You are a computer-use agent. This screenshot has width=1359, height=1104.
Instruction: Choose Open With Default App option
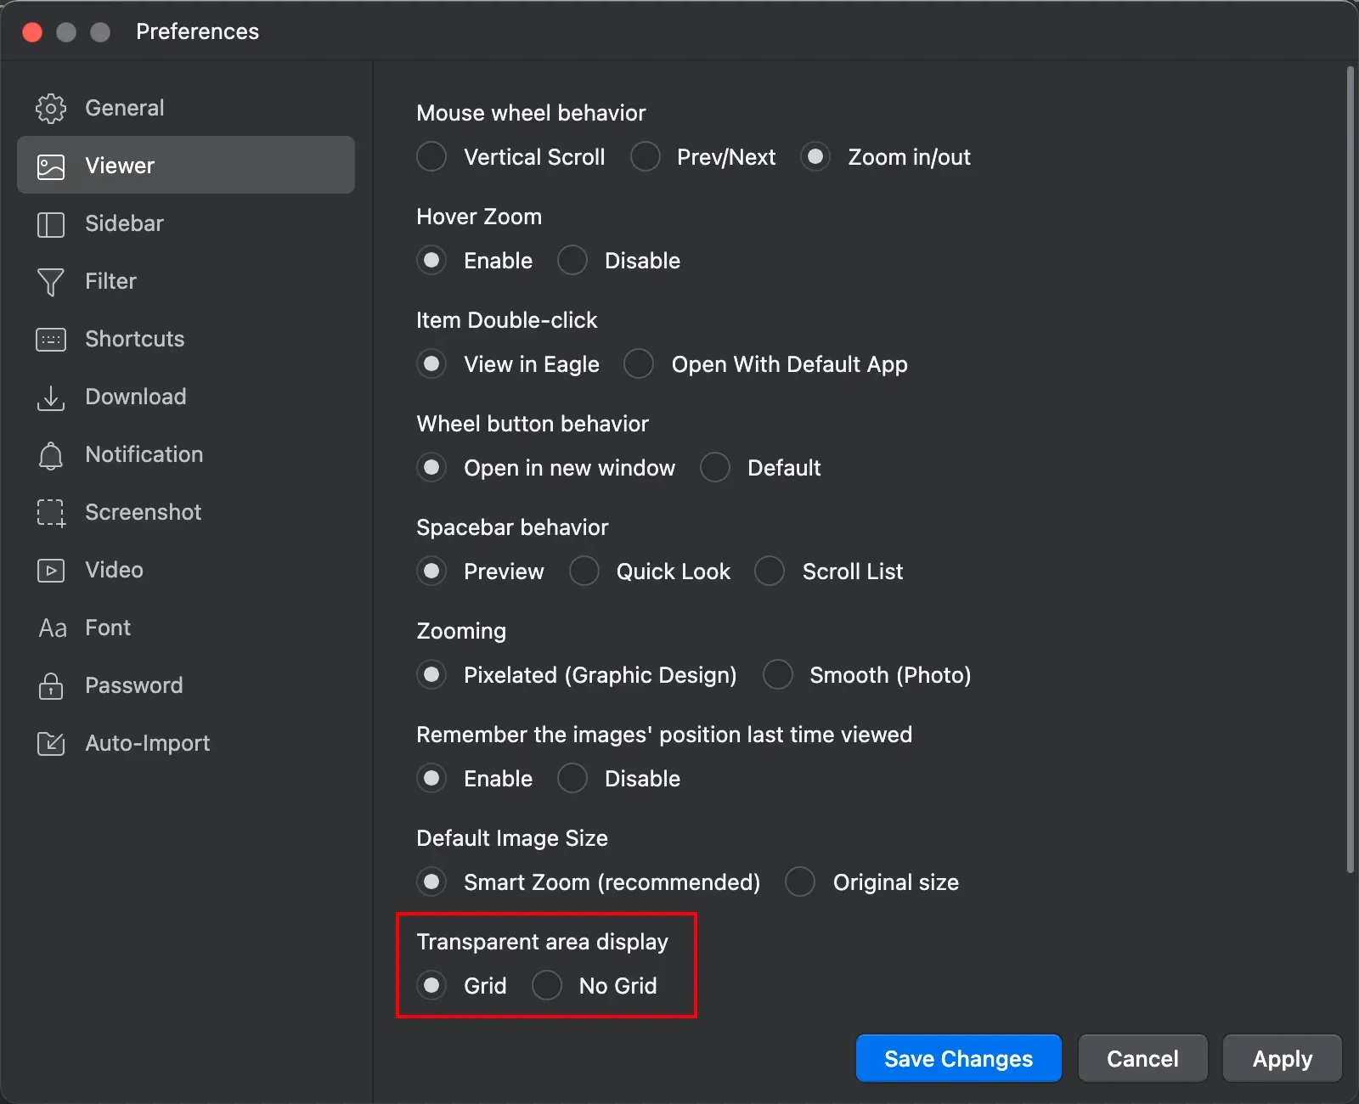click(x=639, y=364)
